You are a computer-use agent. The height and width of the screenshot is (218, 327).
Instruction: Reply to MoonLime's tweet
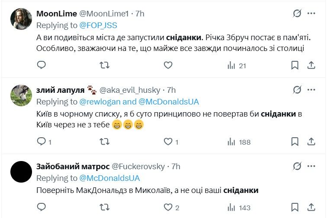[x=42, y=65]
